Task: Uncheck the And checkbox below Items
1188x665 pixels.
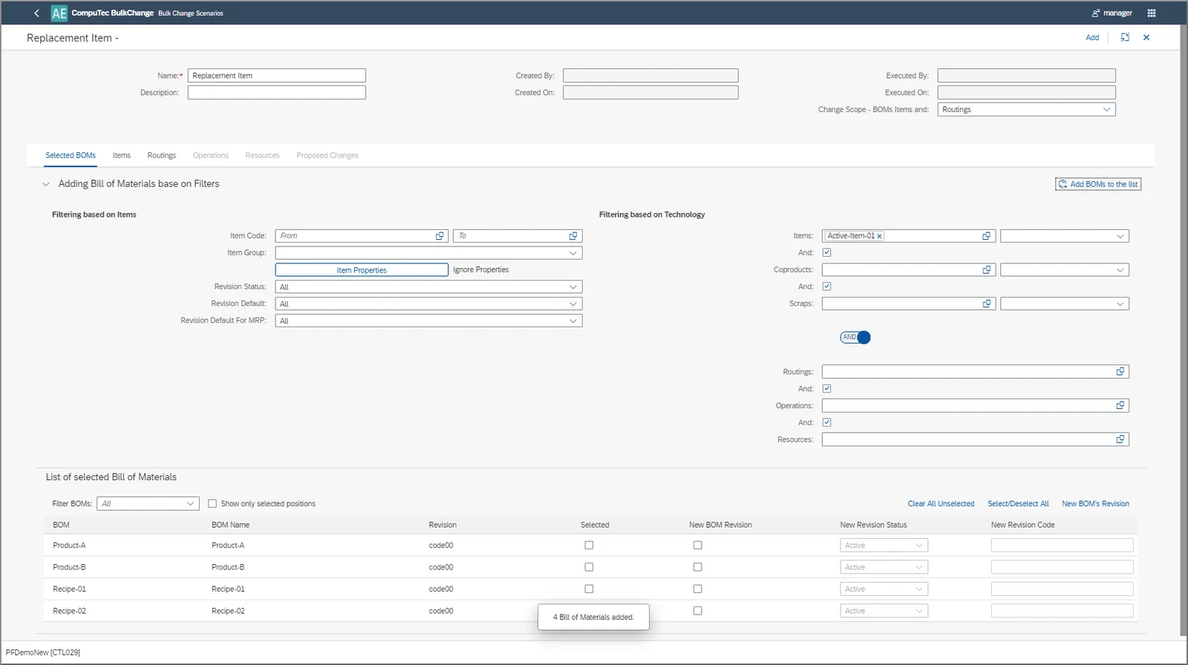Action: coord(826,253)
